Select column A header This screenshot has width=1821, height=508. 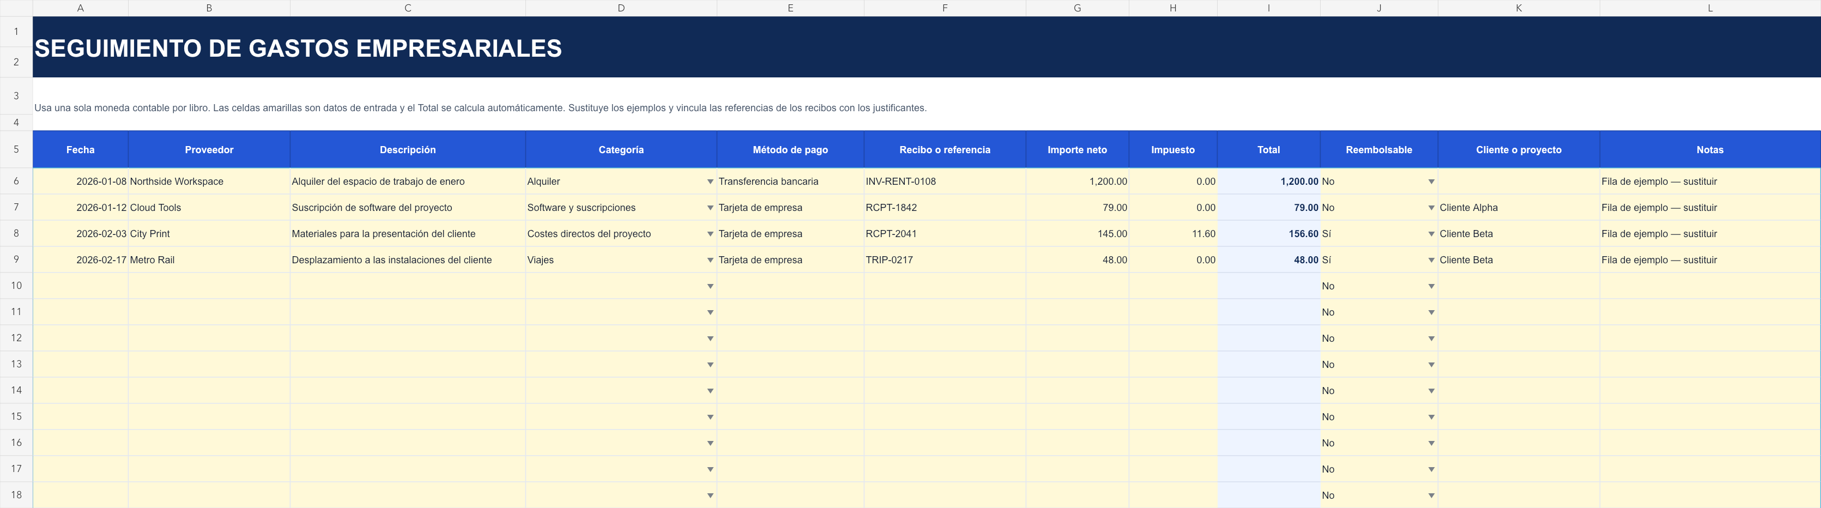(81, 8)
